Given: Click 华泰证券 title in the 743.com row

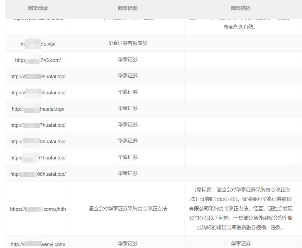Looking at the screenshot, I should click(x=128, y=59).
